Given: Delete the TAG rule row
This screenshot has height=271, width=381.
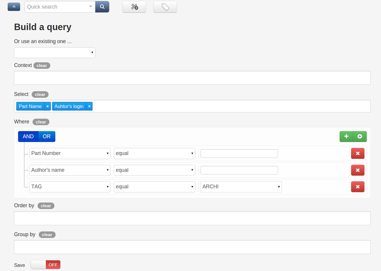Looking at the screenshot, I should coord(358,186).
